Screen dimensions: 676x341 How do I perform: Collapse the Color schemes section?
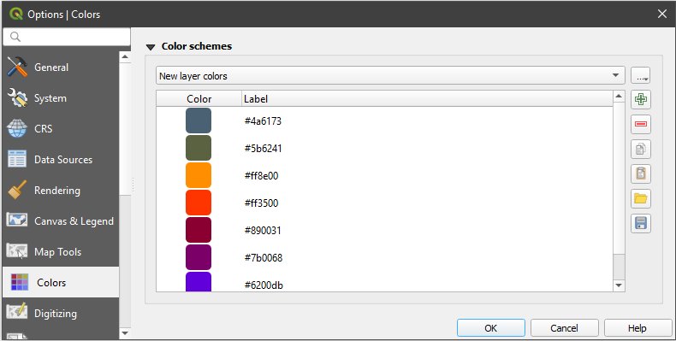151,46
